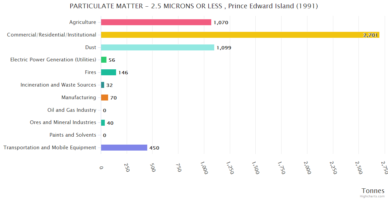388x199 pixels.
Task: Select the 1,099 value label
Action: click(x=224, y=48)
